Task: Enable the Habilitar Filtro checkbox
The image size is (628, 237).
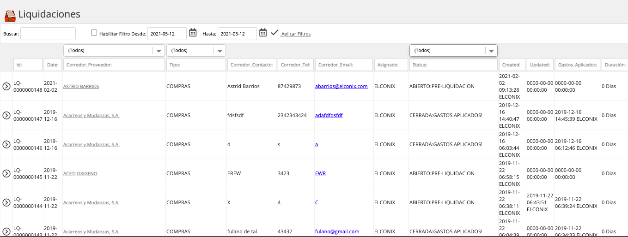Action: coord(94,33)
